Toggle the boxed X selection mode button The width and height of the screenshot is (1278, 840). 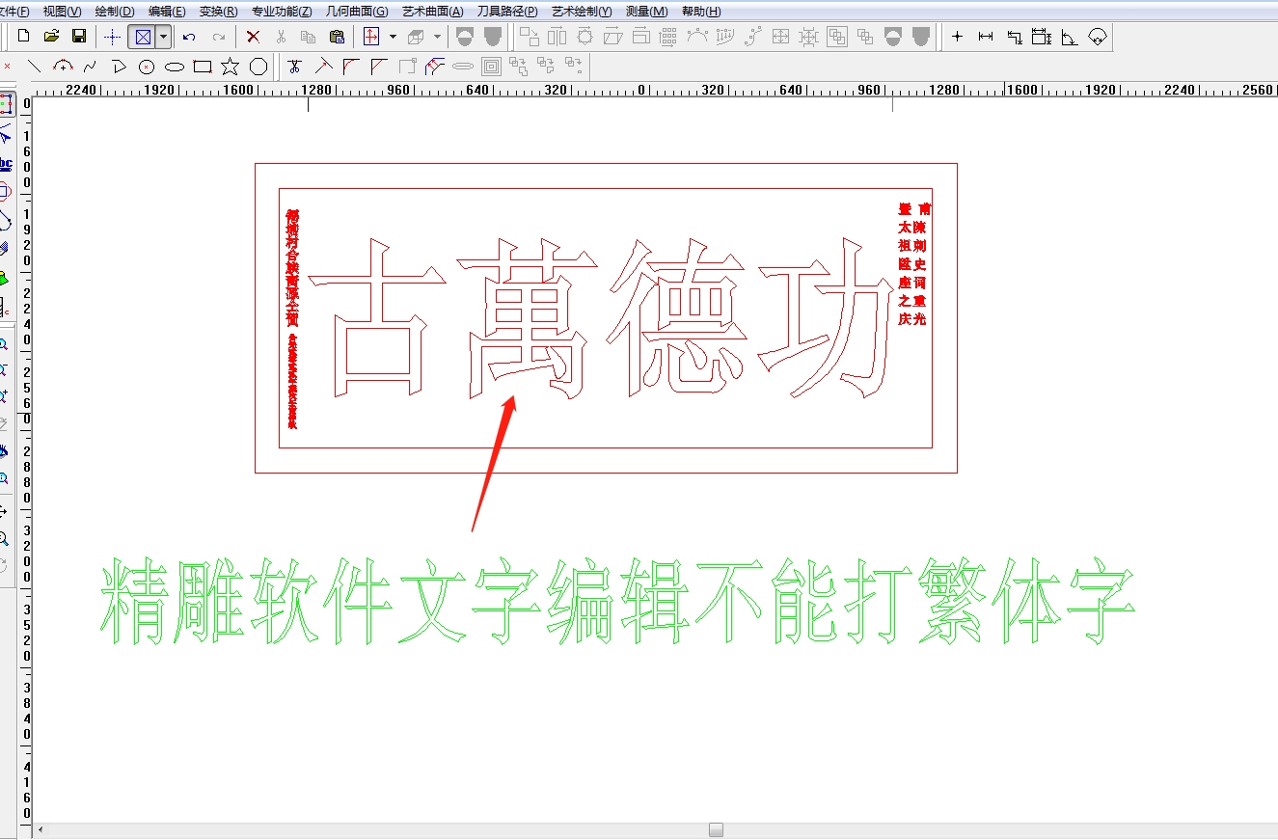[143, 37]
